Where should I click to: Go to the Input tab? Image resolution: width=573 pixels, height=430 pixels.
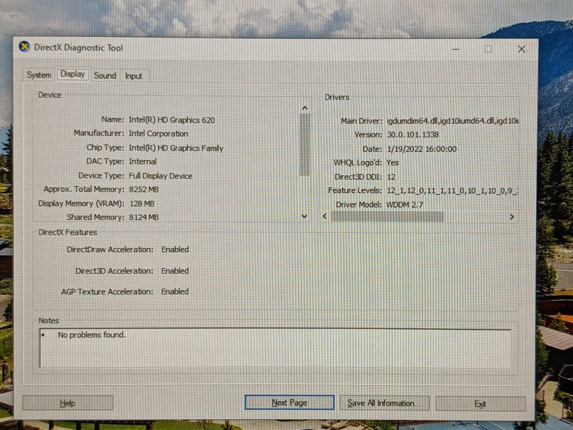134,76
